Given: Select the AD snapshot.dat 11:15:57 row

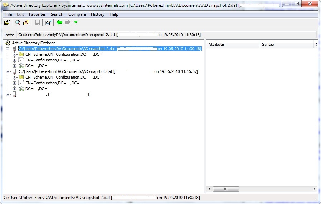Looking at the screenshot, I should [108, 71].
